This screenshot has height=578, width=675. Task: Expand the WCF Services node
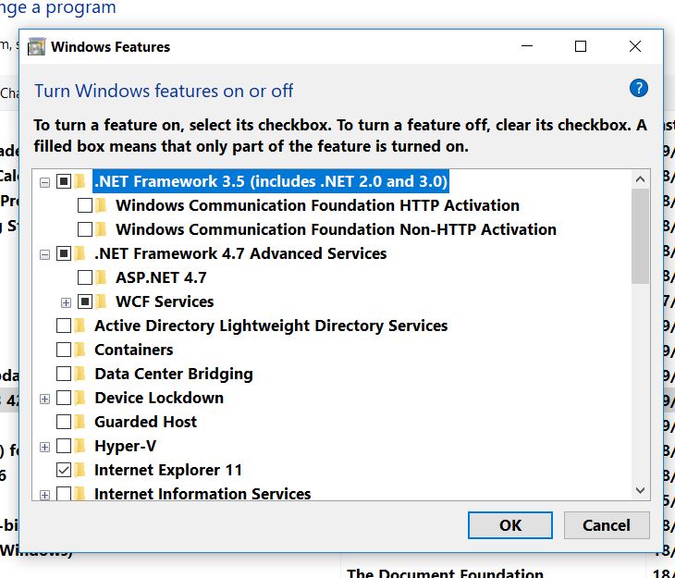click(x=66, y=302)
